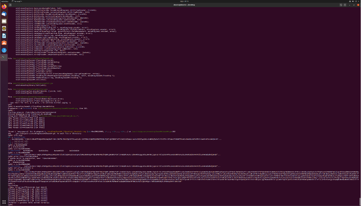This screenshot has height=206, width=361.
Task: Launch Firefox from the dock
Action: coord(4,6)
